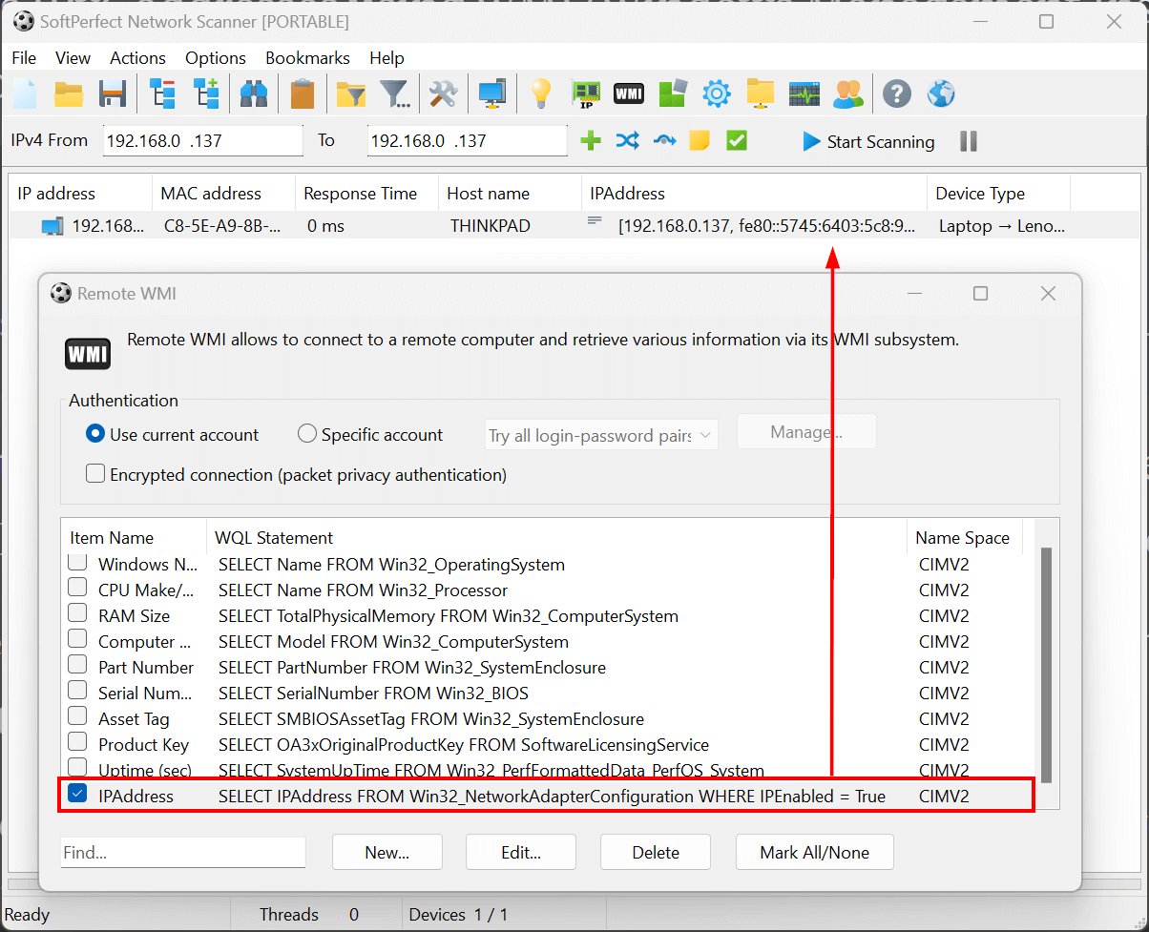Check the RAM Size item checkbox
1149x932 pixels.
coord(78,614)
